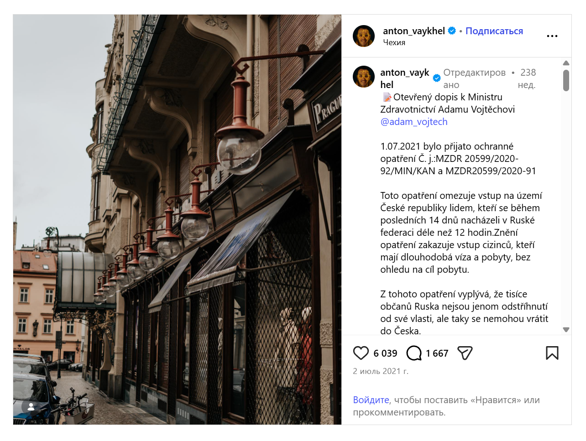Open comments via speech bubble icon

pos(414,353)
